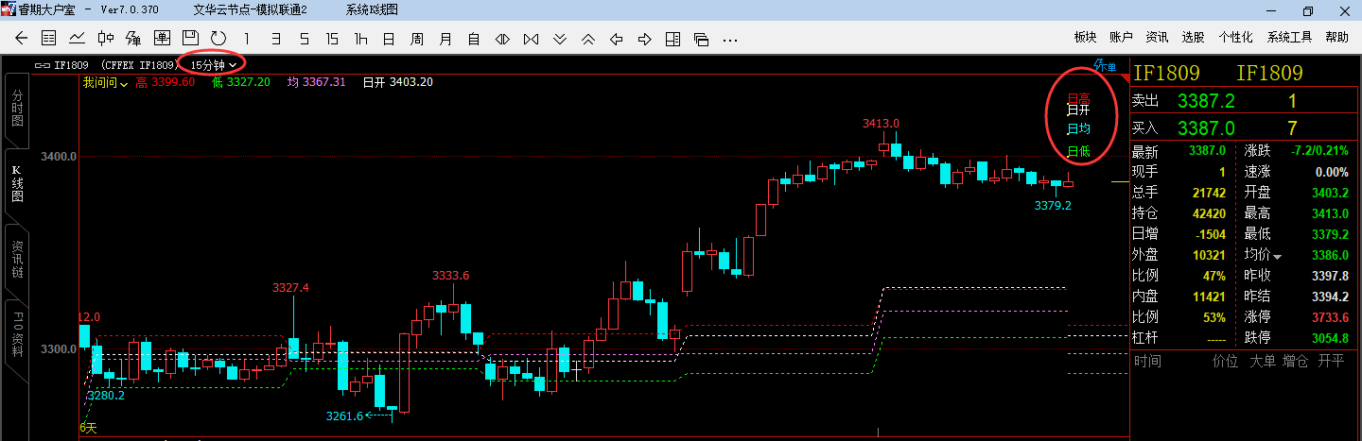Open the 账户 menu
Image resolution: width=1362 pixels, height=441 pixels.
tap(1121, 38)
